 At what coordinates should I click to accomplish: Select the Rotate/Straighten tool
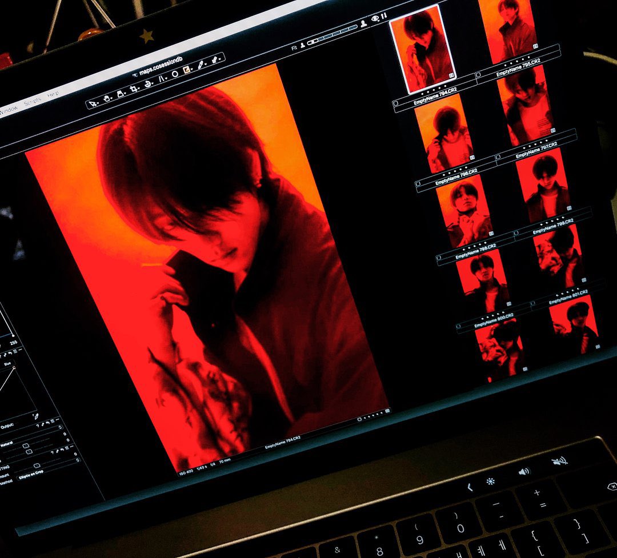[x=147, y=84]
